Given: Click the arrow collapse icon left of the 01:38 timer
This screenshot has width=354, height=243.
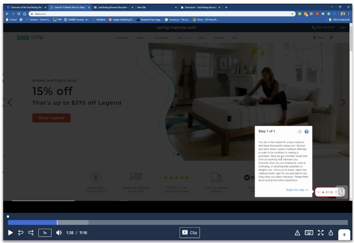Looking at the screenshot, I should [318, 192].
